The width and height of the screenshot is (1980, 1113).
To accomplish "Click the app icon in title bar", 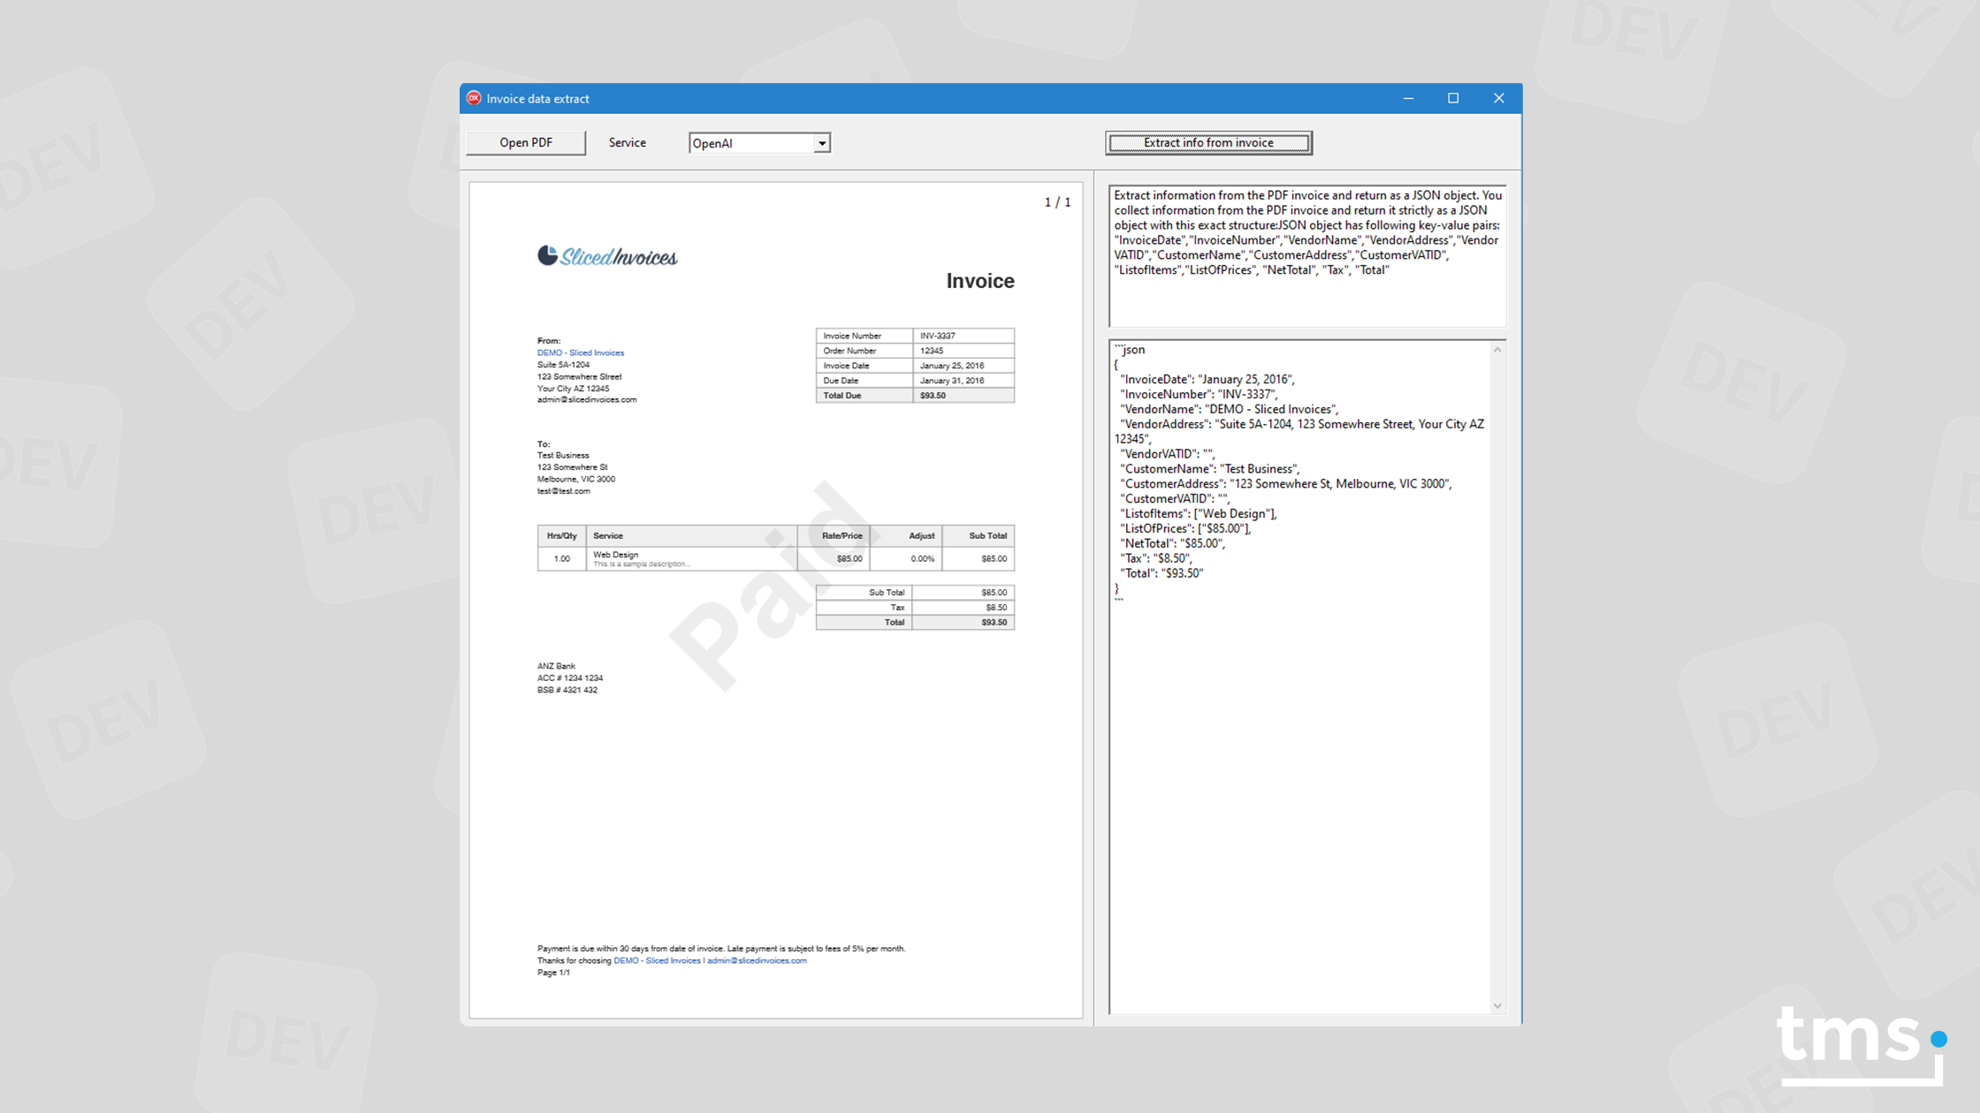I will coord(474,98).
